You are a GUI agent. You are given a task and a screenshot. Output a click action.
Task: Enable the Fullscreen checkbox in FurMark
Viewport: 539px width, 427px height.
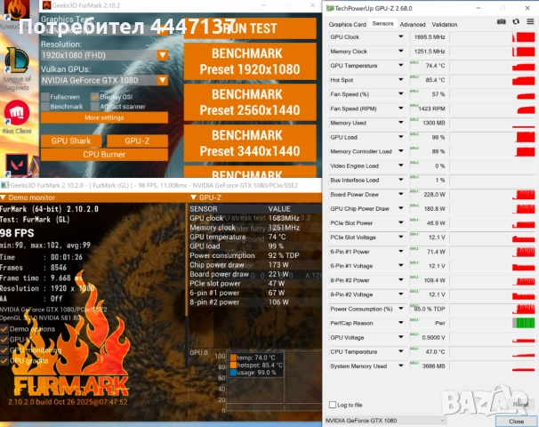[x=45, y=97]
